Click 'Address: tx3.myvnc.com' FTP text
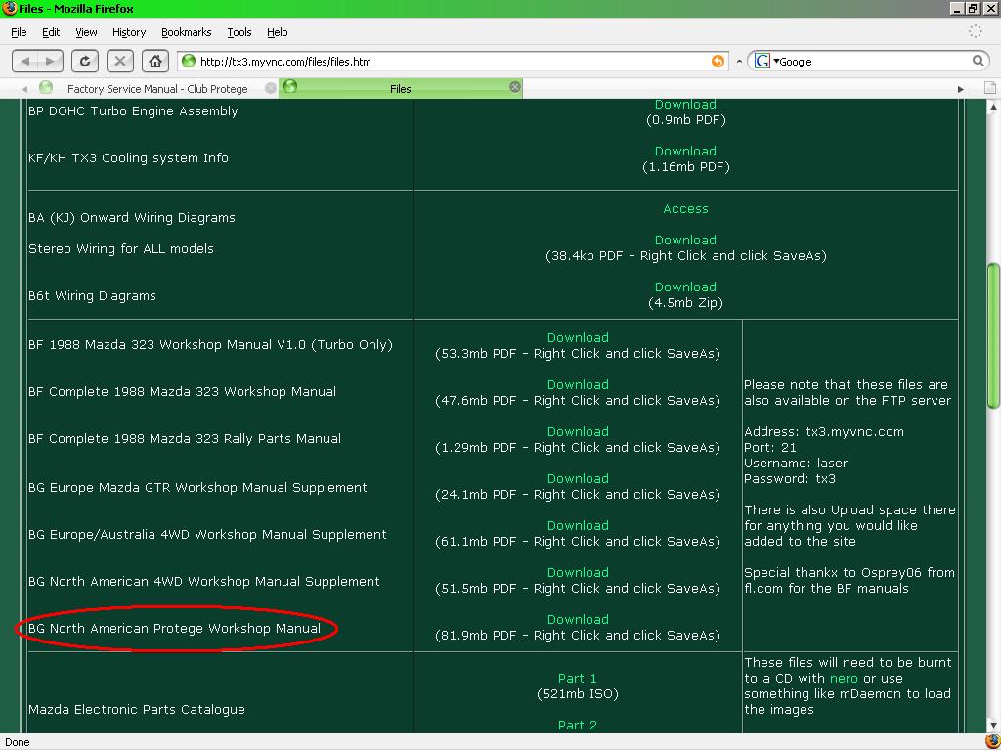1001x751 pixels. 823,431
